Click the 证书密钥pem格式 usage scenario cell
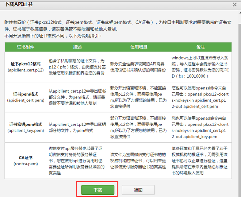This screenshot has width=241, height=197. tap(138, 127)
